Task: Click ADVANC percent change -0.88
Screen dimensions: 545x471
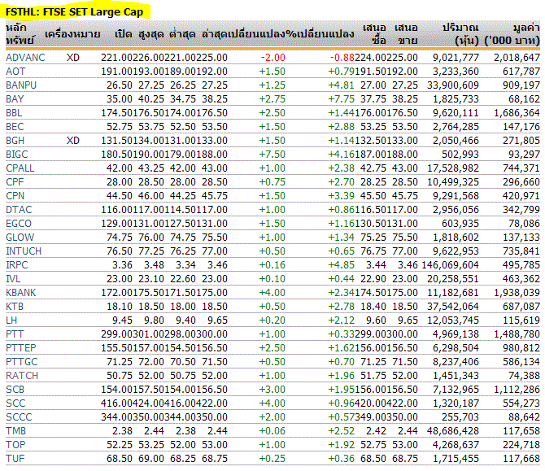Action: (x=342, y=58)
